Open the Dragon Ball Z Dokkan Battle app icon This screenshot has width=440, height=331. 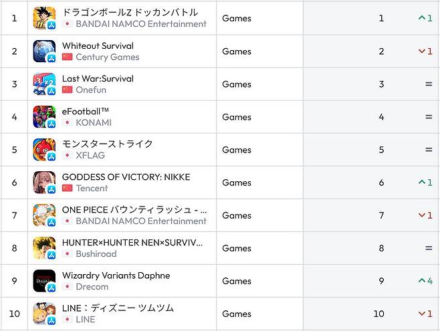[x=44, y=18]
